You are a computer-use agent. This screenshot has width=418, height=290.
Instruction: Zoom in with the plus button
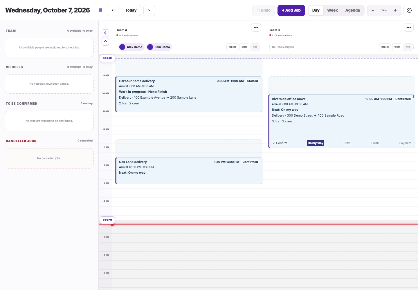click(x=395, y=10)
